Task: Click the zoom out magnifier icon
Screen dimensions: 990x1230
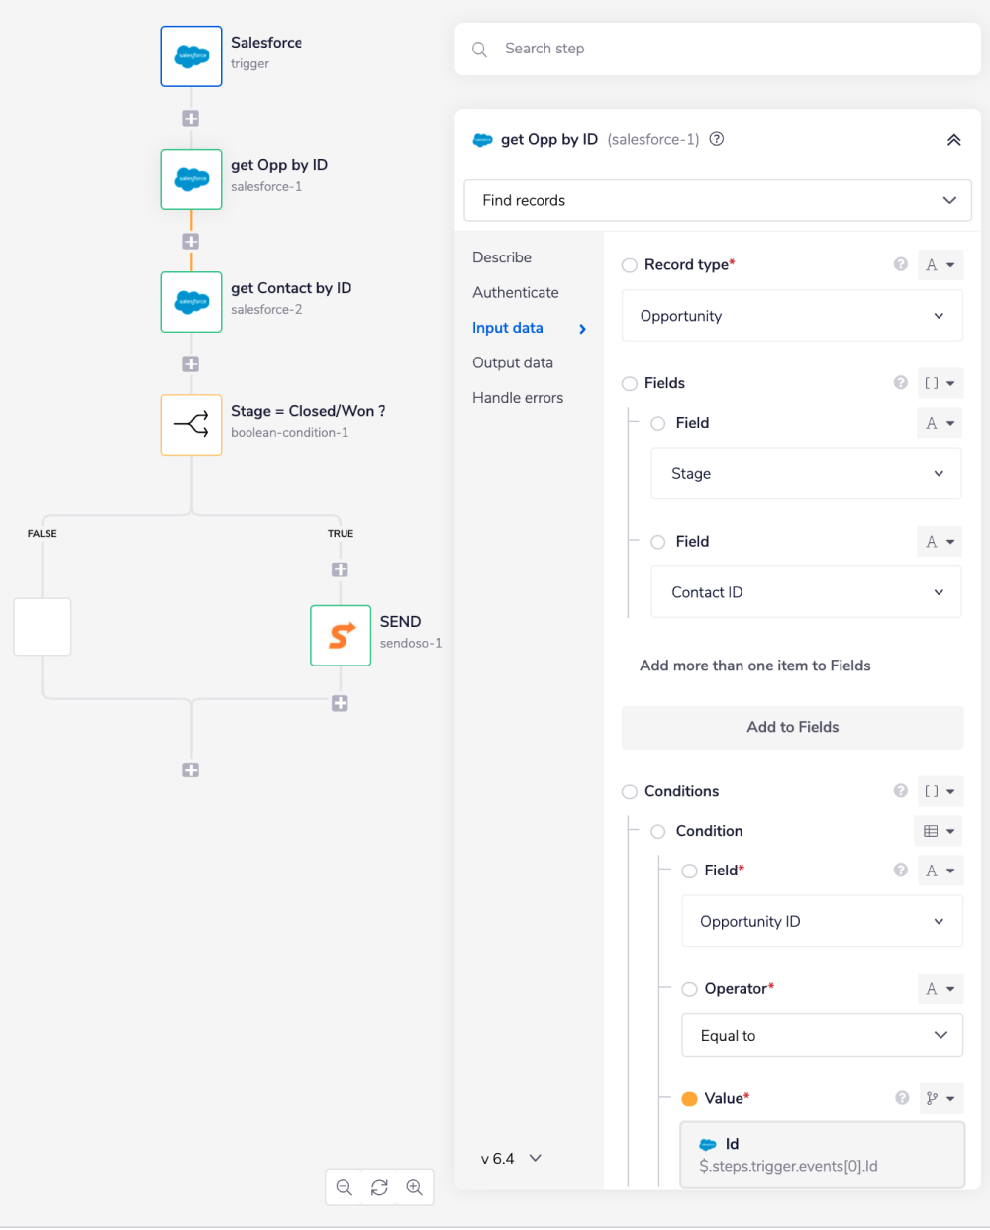Action: 345,1187
